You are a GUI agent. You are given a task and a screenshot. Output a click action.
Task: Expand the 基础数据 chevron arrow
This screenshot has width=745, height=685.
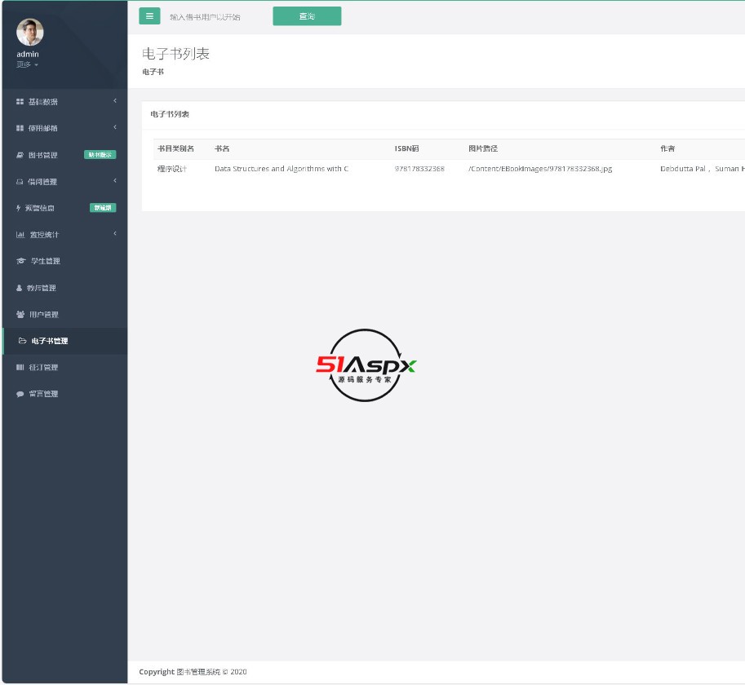(x=115, y=100)
